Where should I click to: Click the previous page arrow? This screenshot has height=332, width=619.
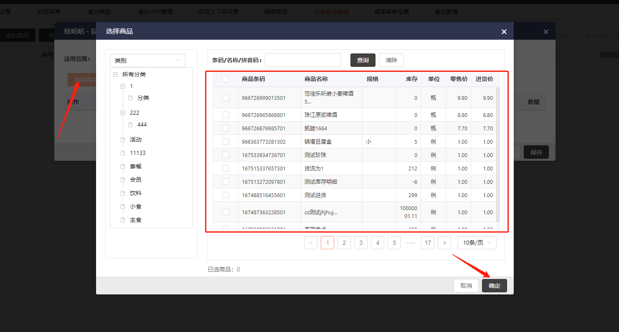tap(311, 243)
